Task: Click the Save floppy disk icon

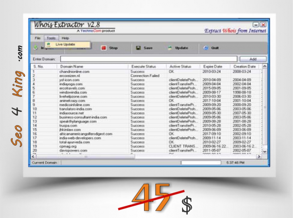Action: pyautogui.click(x=138, y=48)
